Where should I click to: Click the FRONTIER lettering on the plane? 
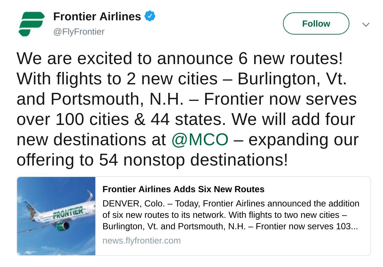68,212
